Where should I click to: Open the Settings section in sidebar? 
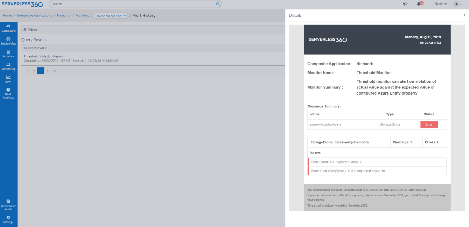pyautogui.click(x=8, y=219)
